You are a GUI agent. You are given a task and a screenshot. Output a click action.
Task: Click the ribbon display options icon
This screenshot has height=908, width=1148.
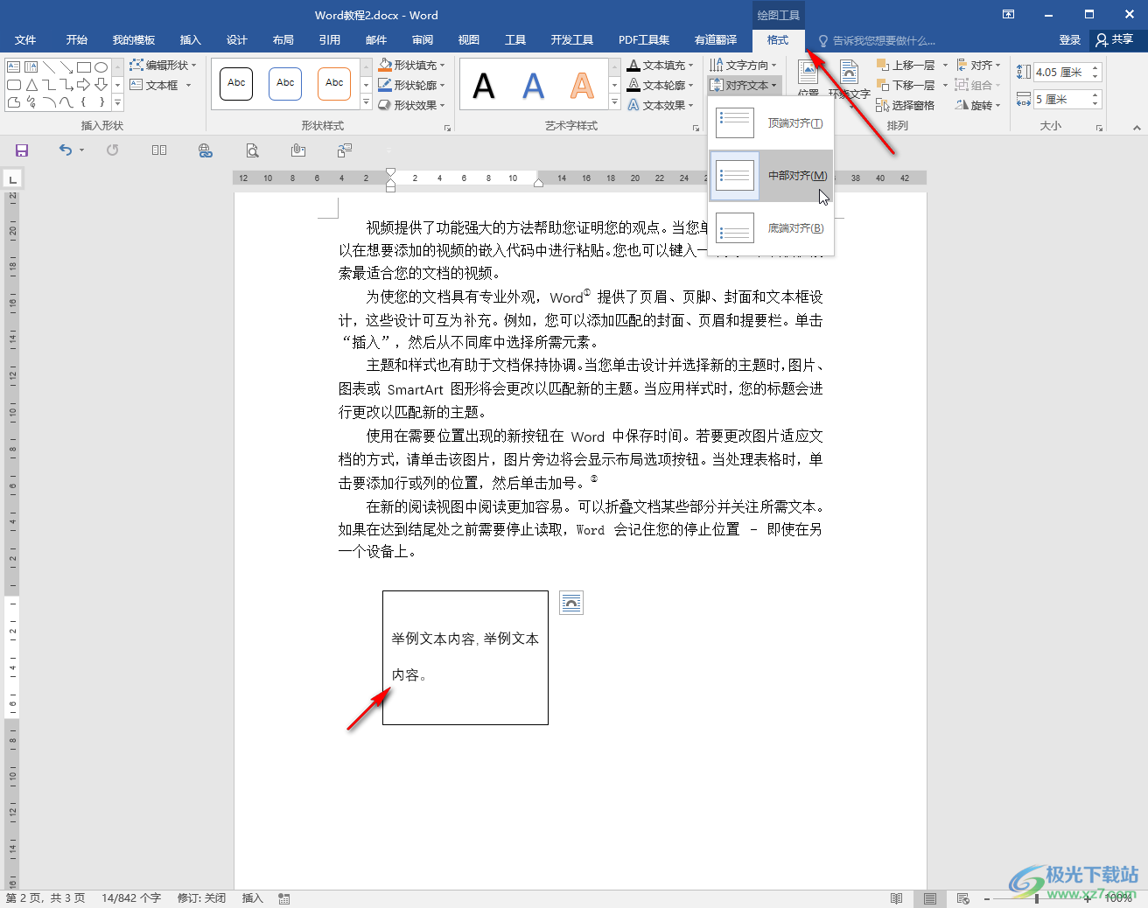click(x=1009, y=14)
